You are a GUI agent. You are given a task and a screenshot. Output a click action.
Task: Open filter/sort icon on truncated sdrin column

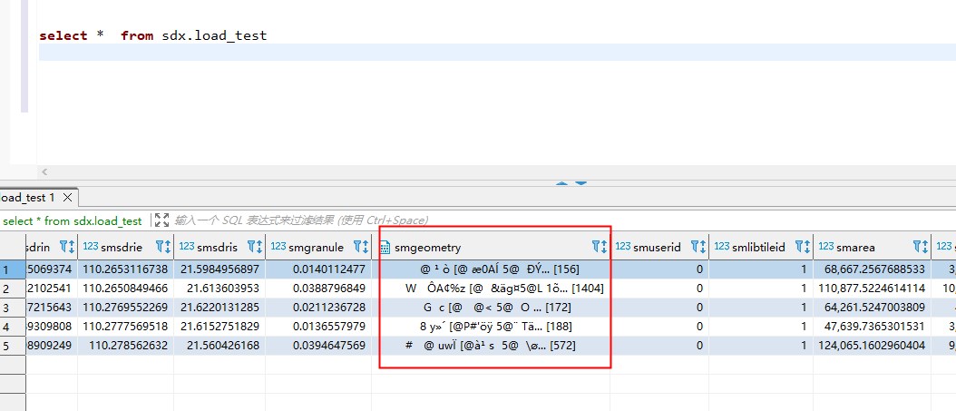tap(66, 247)
